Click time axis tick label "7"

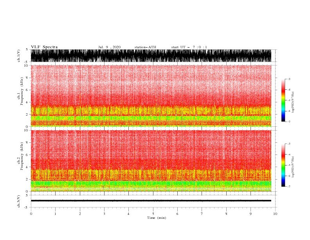point(202,214)
